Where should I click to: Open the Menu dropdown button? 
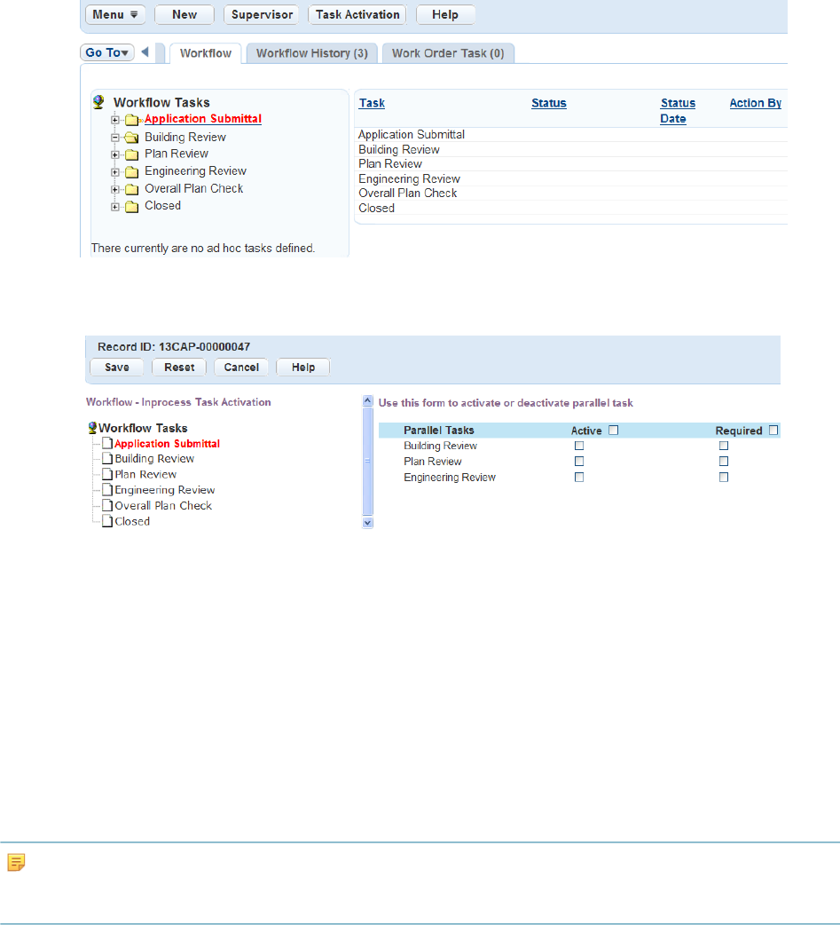click(x=115, y=15)
